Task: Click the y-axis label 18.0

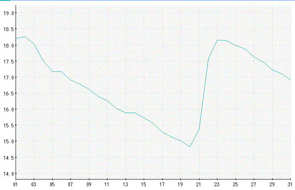Action: pyautogui.click(x=9, y=45)
